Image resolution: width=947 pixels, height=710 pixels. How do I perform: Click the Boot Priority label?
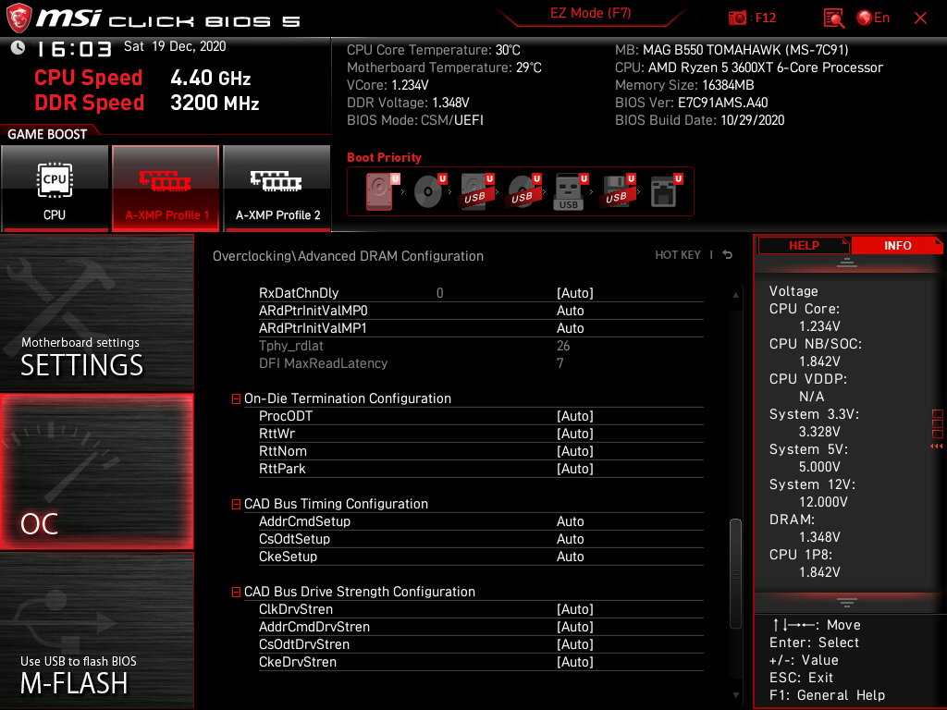pos(384,157)
